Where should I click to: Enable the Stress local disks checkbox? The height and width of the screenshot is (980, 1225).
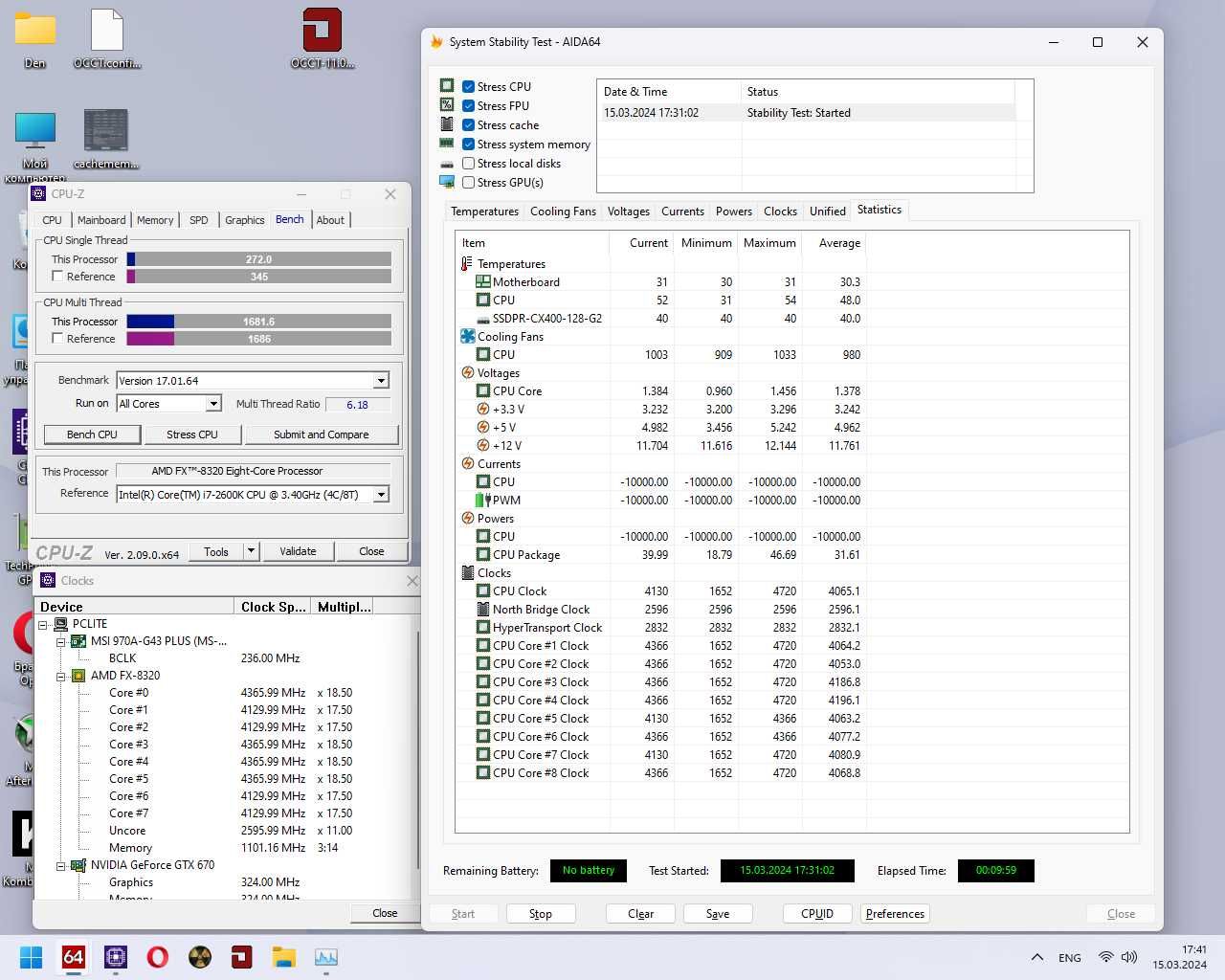coord(468,164)
